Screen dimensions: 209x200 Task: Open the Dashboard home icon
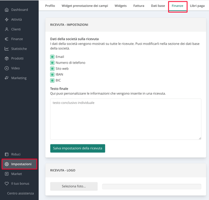(6, 10)
